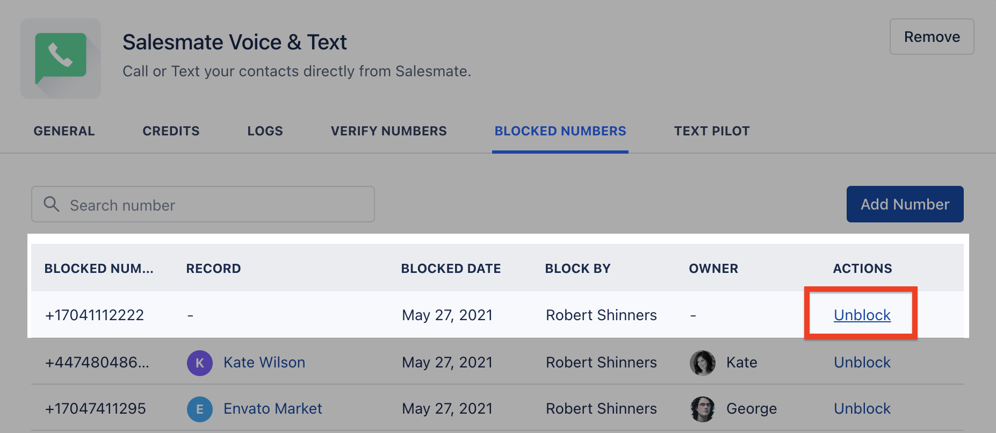Unblock Kate Wilson's number
The image size is (996, 433).
click(x=862, y=363)
